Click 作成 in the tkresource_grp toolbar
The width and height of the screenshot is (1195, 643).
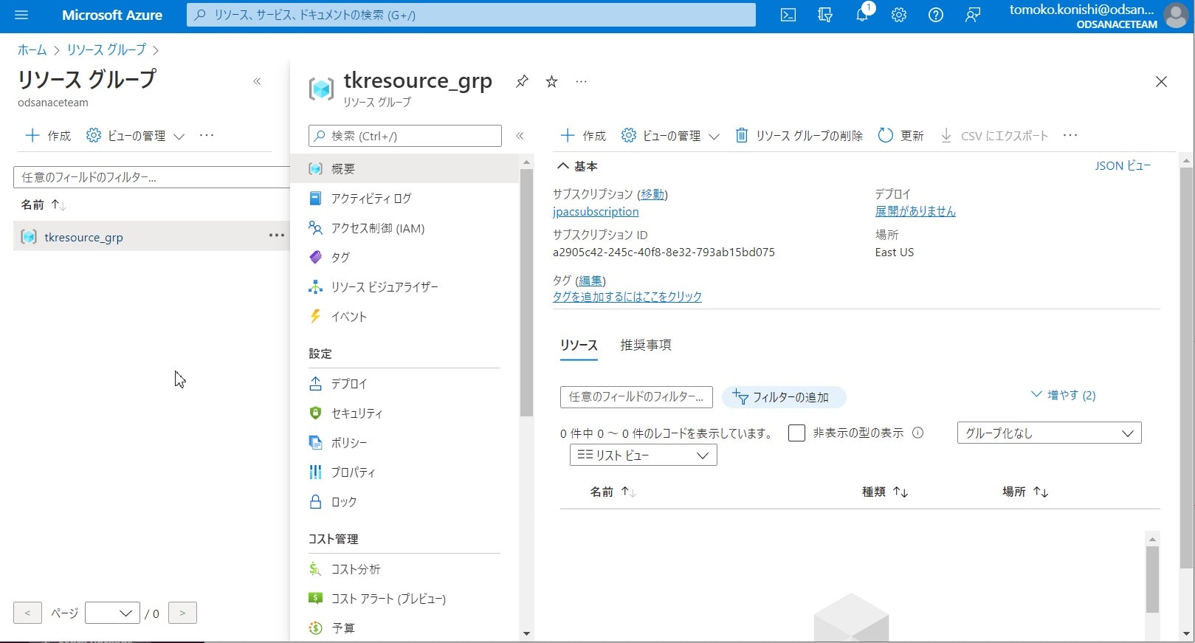(583, 136)
